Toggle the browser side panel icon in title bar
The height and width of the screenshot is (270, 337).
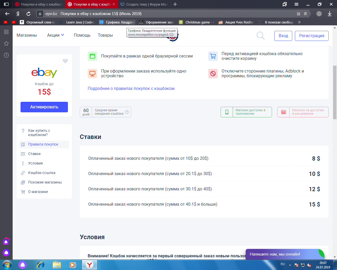tap(6, 4)
